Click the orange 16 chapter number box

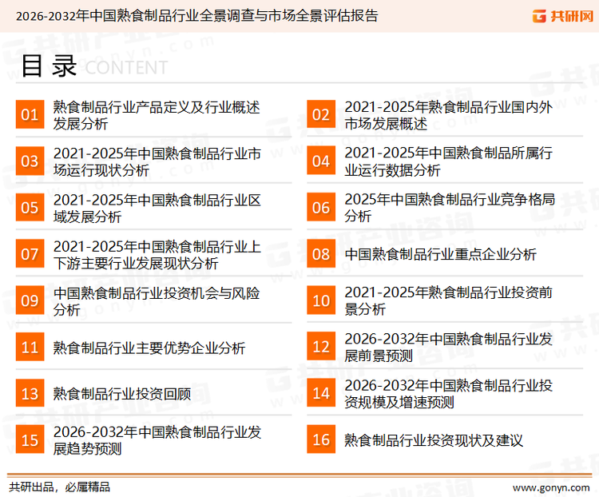(320, 440)
